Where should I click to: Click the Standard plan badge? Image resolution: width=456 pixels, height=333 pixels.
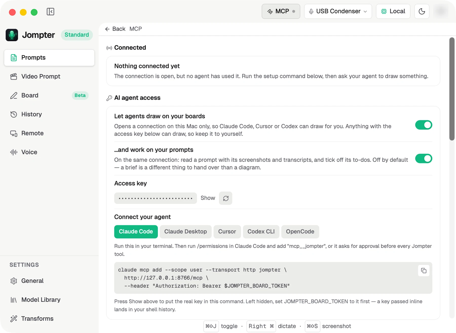tap(77, 35)
